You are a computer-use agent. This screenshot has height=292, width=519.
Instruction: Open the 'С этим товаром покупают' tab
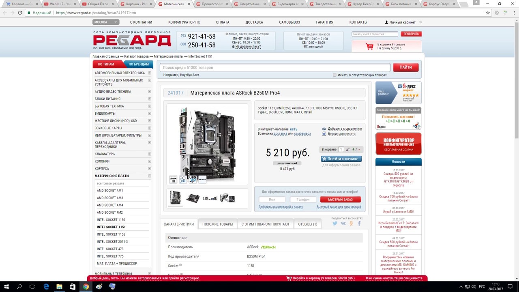pos(266,224)
